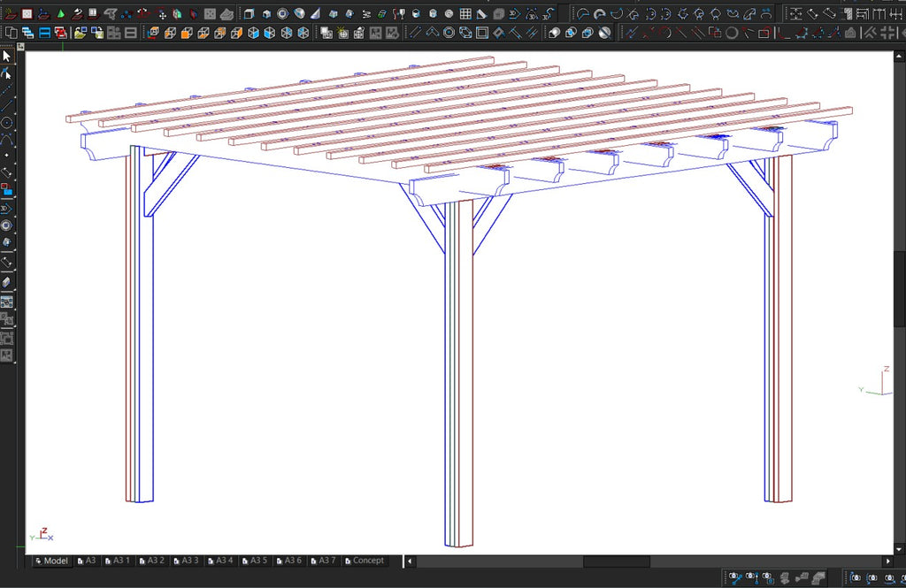The height and width of the screenshot is (588, 906).
Task: Select the ring-shaped 3D object tool on left
Action: [6, 225]
